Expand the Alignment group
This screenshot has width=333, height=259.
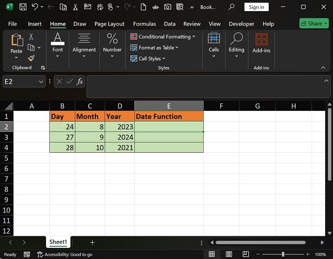tap(84, 45)
